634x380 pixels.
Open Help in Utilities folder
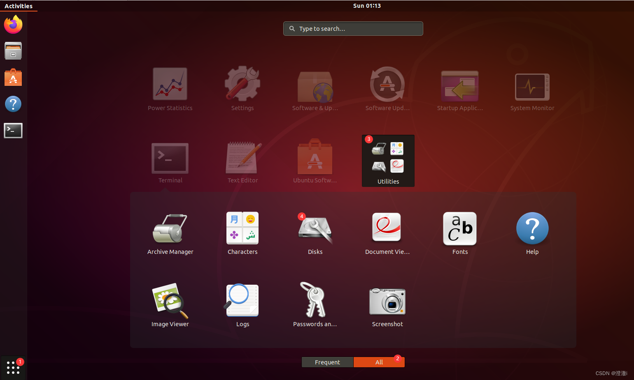tap(532, 234)
